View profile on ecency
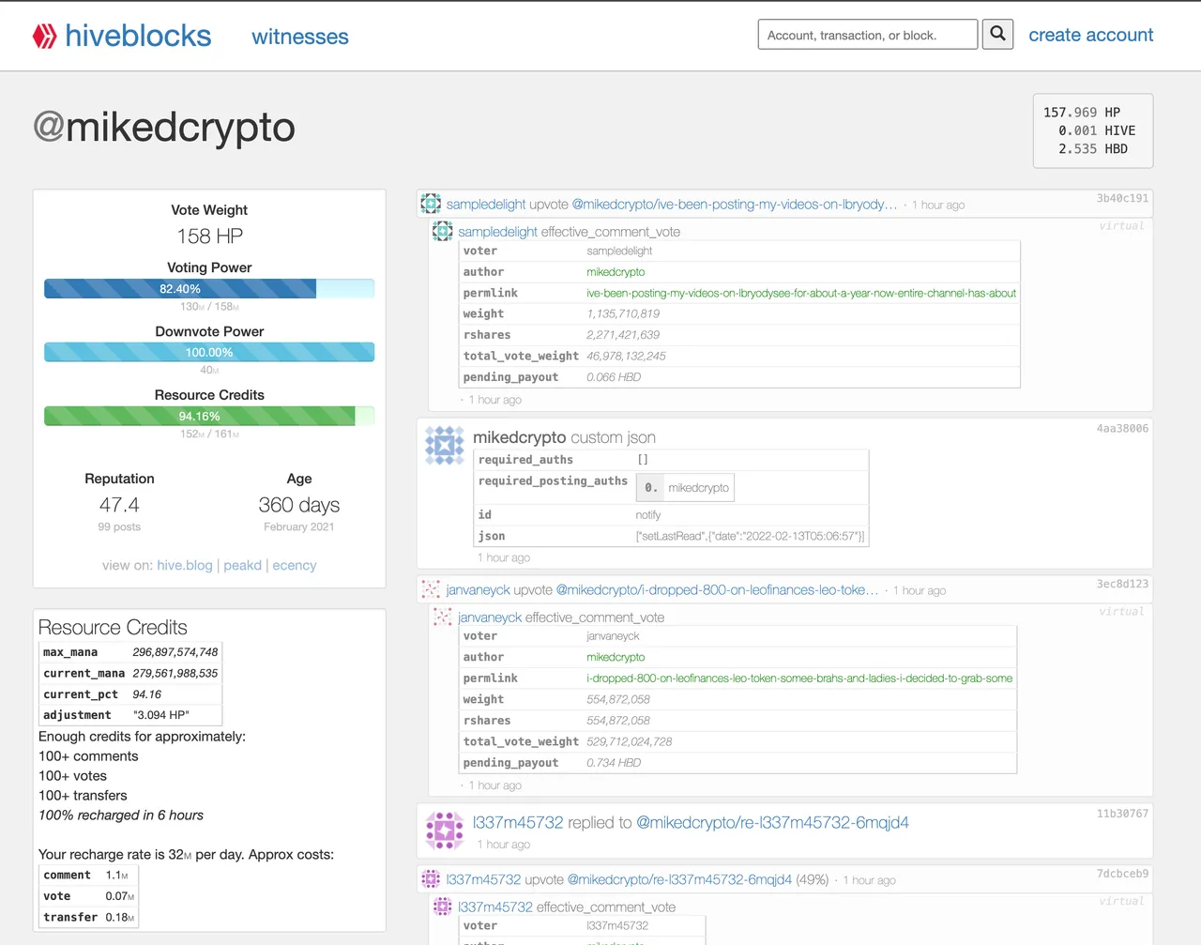This screenshot has height=945, width=1201. tap(295, 565)
